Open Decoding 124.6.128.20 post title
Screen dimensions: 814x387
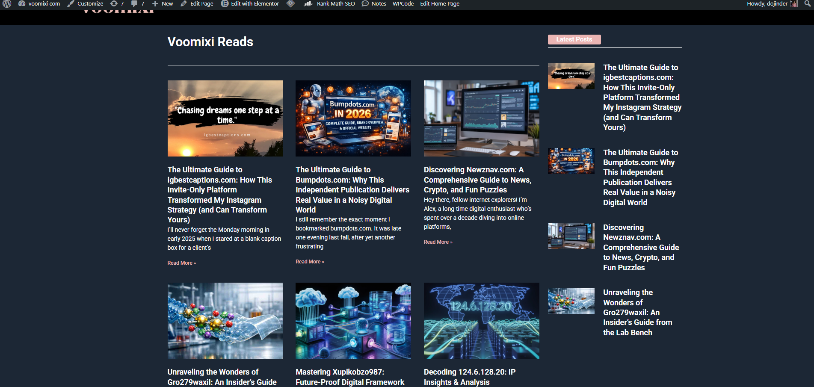coord(470,377)
